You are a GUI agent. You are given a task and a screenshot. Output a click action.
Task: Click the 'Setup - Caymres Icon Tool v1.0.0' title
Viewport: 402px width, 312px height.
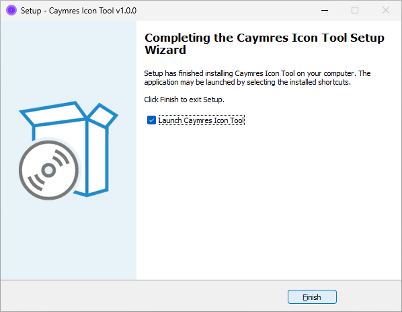(x=79, y=11)
